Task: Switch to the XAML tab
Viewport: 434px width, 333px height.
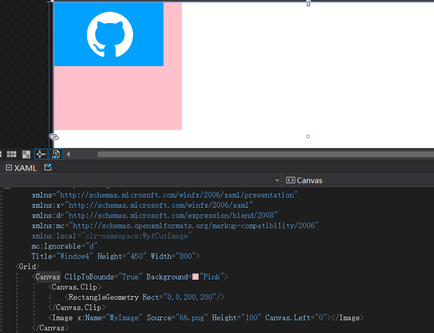Action: click(x=24, y=167)
